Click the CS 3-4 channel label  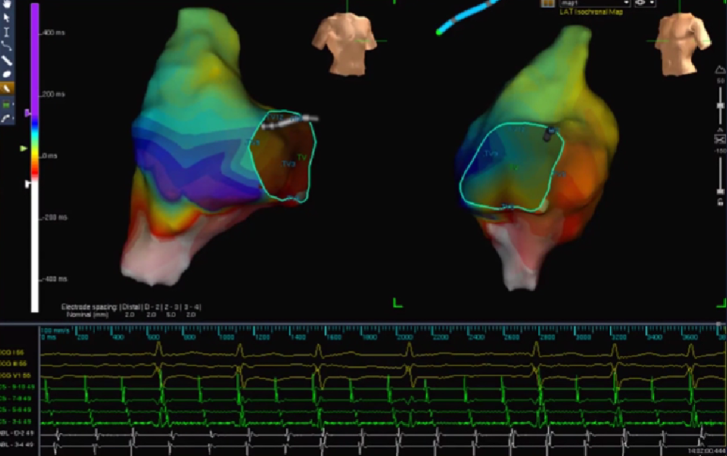[x=16, y=421]
